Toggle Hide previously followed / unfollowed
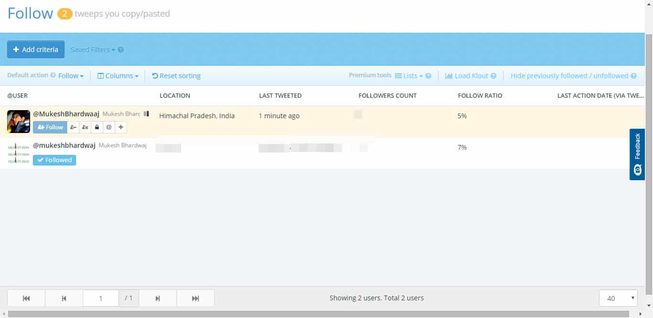653x318 pixels. pyautogui.click(x=569, y=76)
